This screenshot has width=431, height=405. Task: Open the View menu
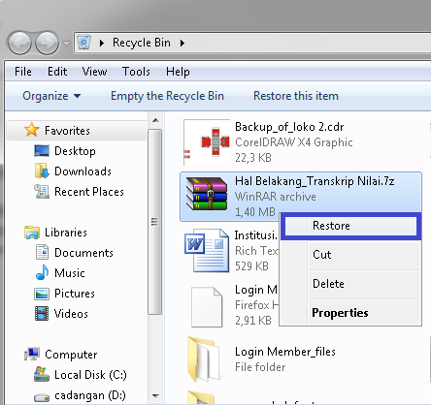[x=94, y=72]
